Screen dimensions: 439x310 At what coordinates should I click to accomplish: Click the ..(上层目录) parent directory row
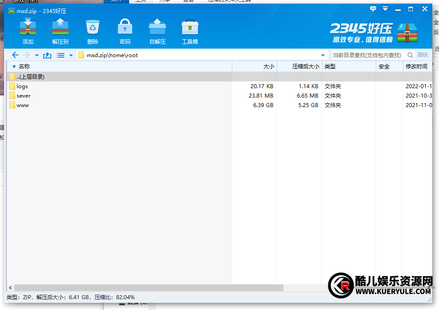[30, 77]
